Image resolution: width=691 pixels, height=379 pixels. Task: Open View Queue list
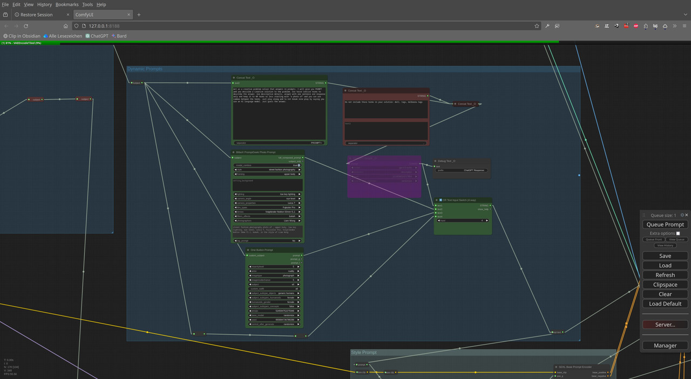[676, 239]
